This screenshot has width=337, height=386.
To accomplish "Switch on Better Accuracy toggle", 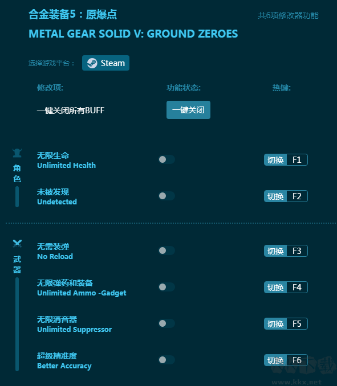I will [167, 360].
